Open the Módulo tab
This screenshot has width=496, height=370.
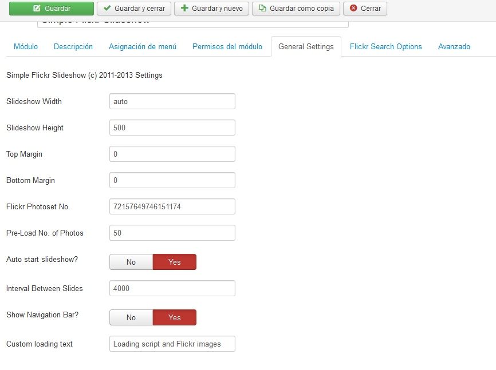(x=26, y=47)
